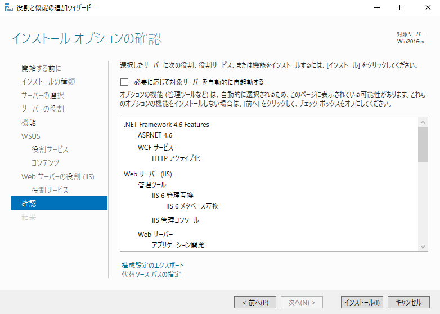Jump to 機能 step in sidebar
This screenshot has width=440, height=314.
coord(29,122)
